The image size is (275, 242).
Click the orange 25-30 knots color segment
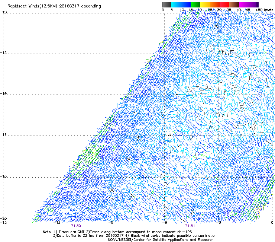(215, 4)
